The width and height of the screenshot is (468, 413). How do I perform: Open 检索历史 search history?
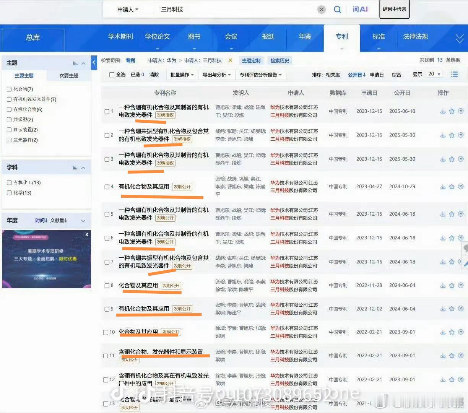(280, 60)
